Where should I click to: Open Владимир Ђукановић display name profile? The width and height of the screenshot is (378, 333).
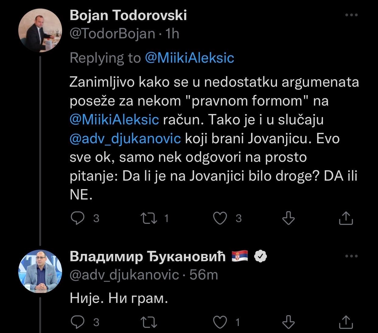click(148, 257)
